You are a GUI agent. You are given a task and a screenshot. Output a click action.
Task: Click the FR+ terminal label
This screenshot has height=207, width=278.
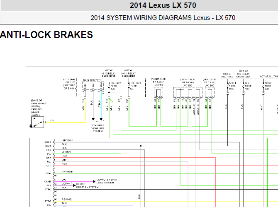49,150
